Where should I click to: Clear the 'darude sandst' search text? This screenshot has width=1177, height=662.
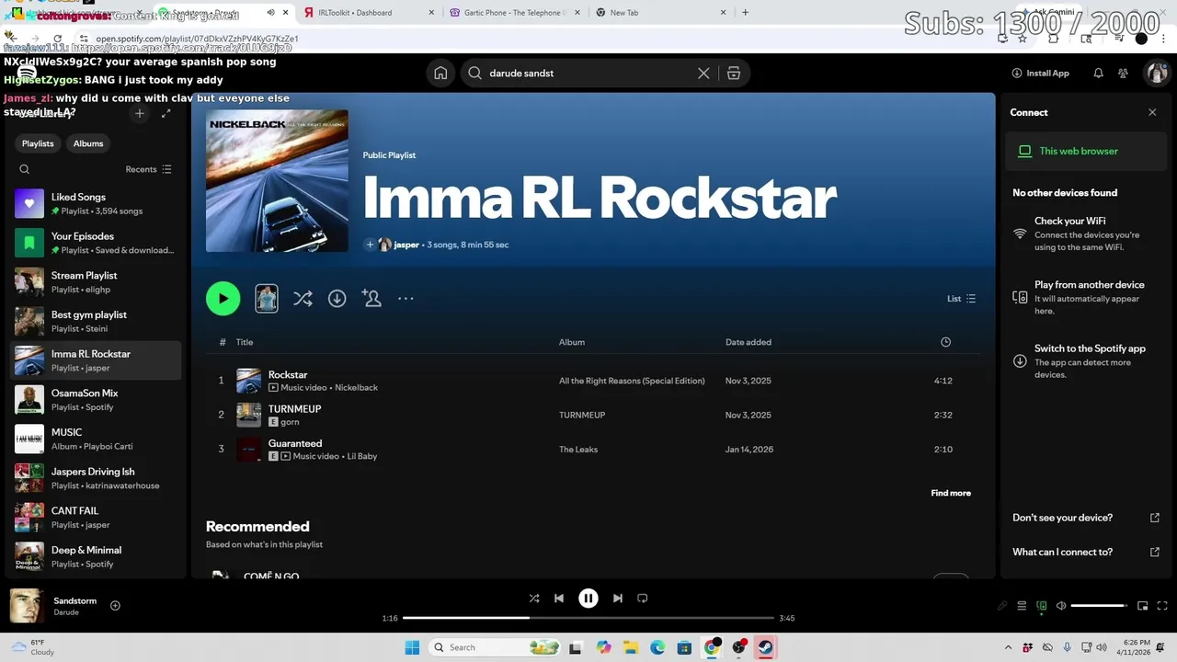tap(703, 74)
